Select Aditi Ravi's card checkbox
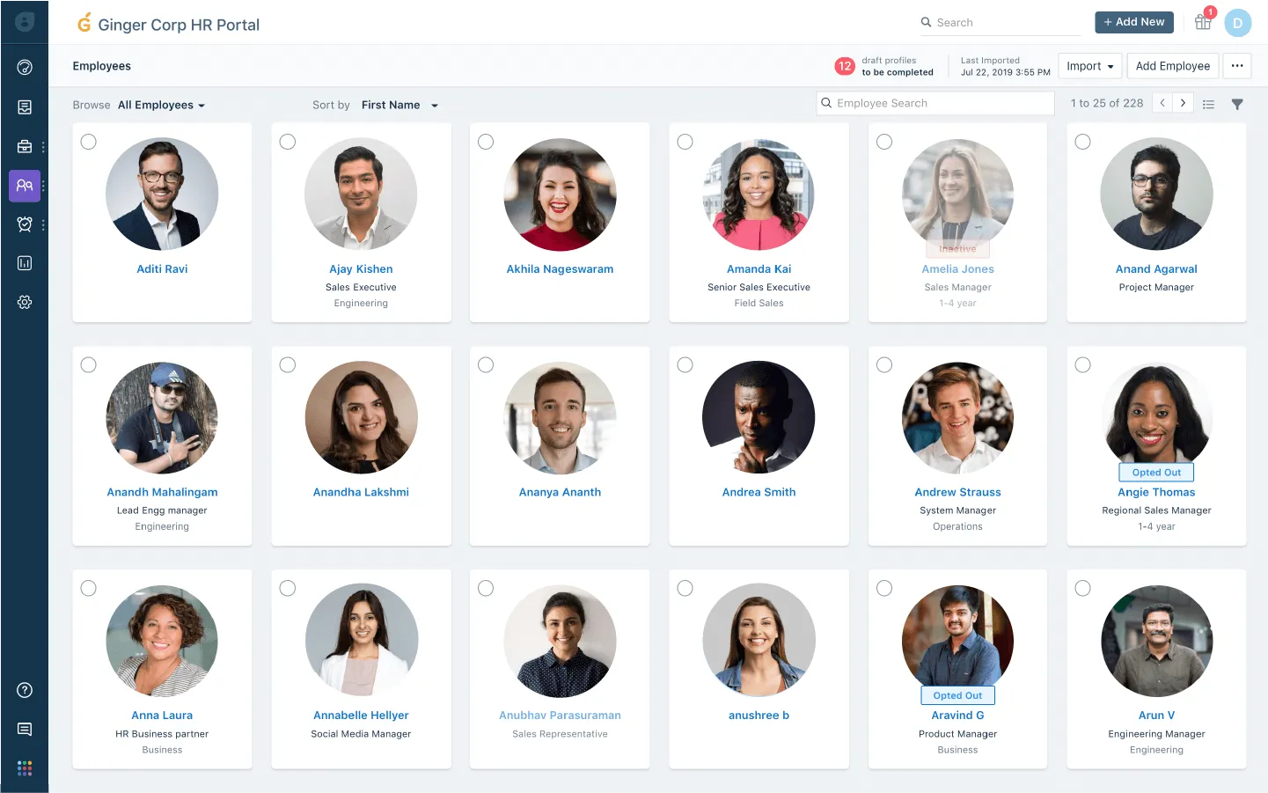The image size is (1268, 793). pyautogui.click(x=89, y=142)
